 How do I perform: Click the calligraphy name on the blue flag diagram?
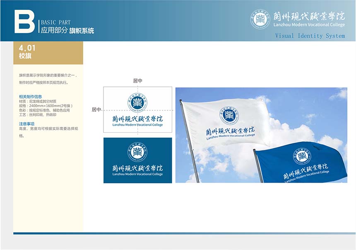point(137,168)
